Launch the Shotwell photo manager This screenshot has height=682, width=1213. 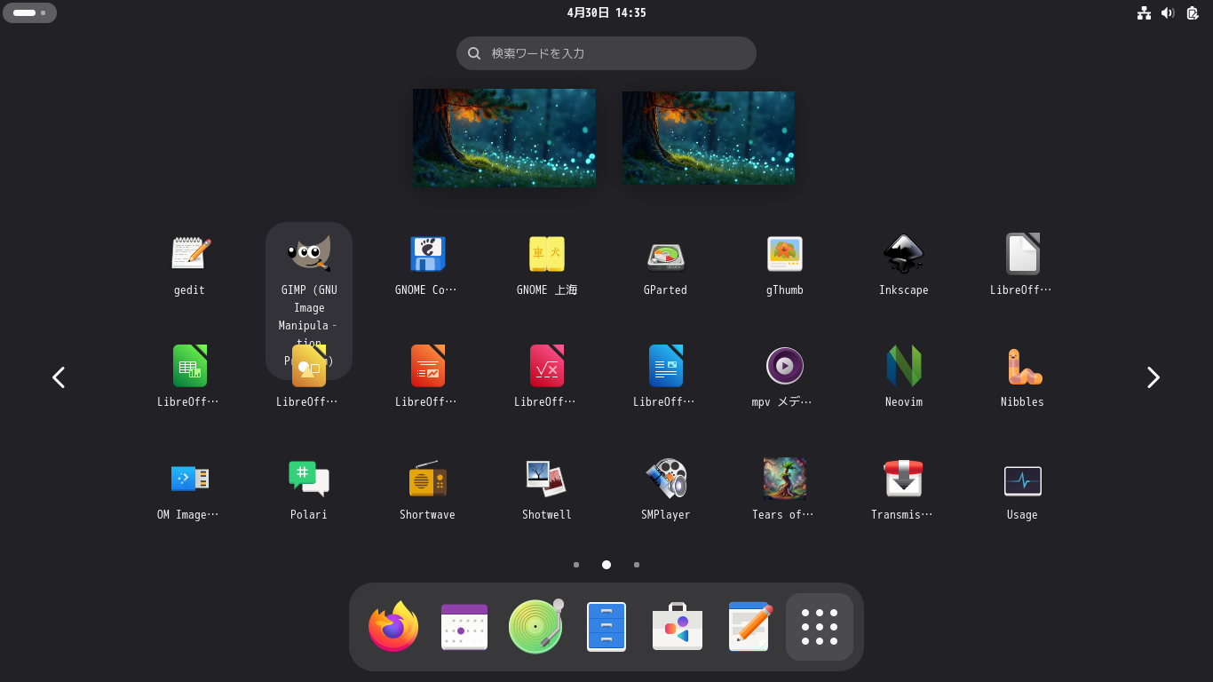(x=546, y=479)
